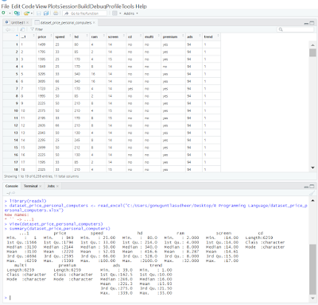
Task: Click price cell 1499 in row 1
Action: tap(45, 44)
